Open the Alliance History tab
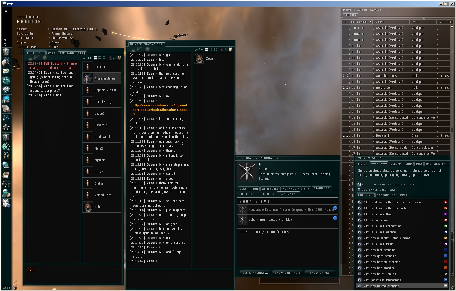 point(296,189)
